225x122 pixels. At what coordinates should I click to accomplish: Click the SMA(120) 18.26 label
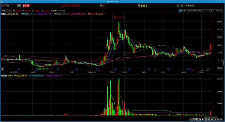coord(78,14)
